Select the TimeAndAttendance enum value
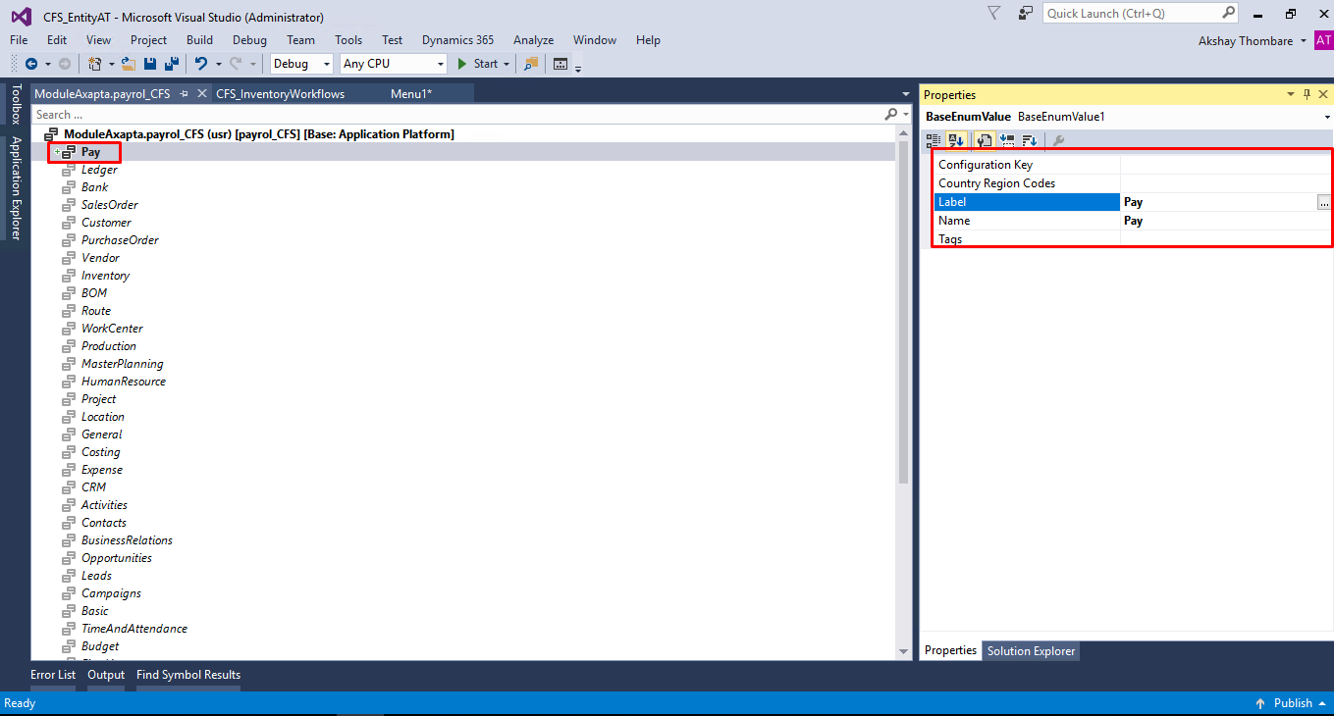The width and height of the screenshot is (1334, 716). click(x=134, y=629)
